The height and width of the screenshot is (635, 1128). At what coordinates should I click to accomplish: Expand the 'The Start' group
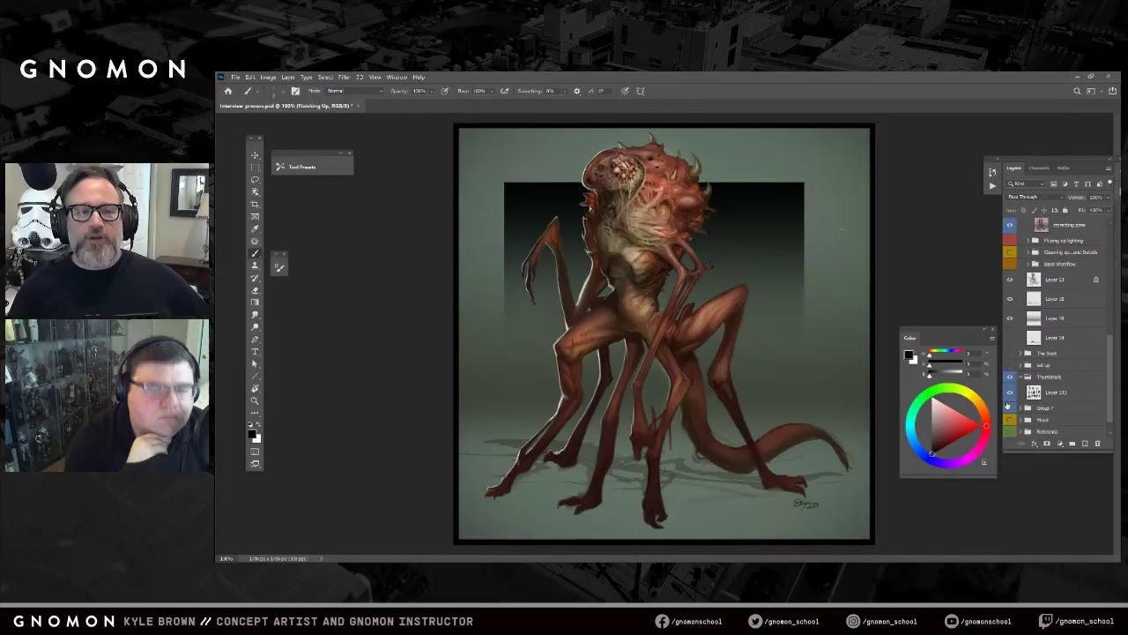(x=1021, y=354)
